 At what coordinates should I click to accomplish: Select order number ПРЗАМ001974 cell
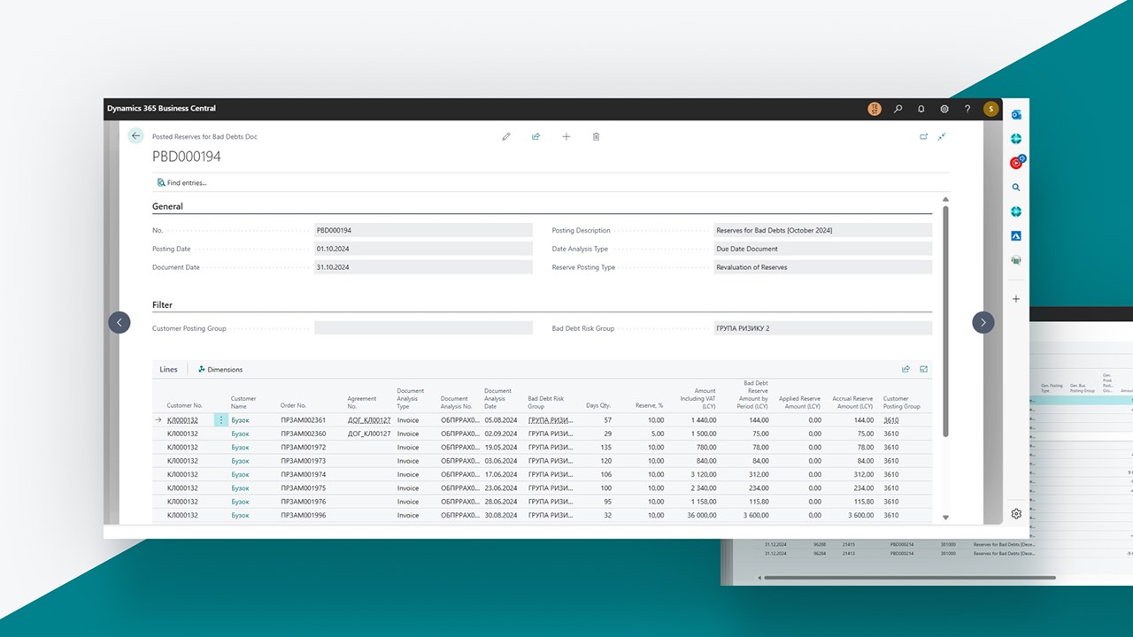[303, 474]
